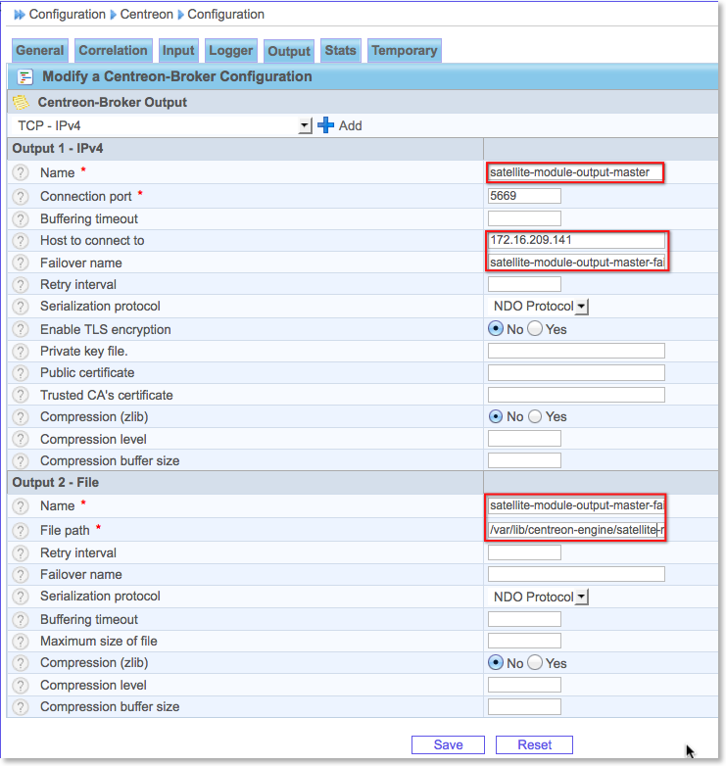Click help icon next to Host to connect to

point(21,241)
